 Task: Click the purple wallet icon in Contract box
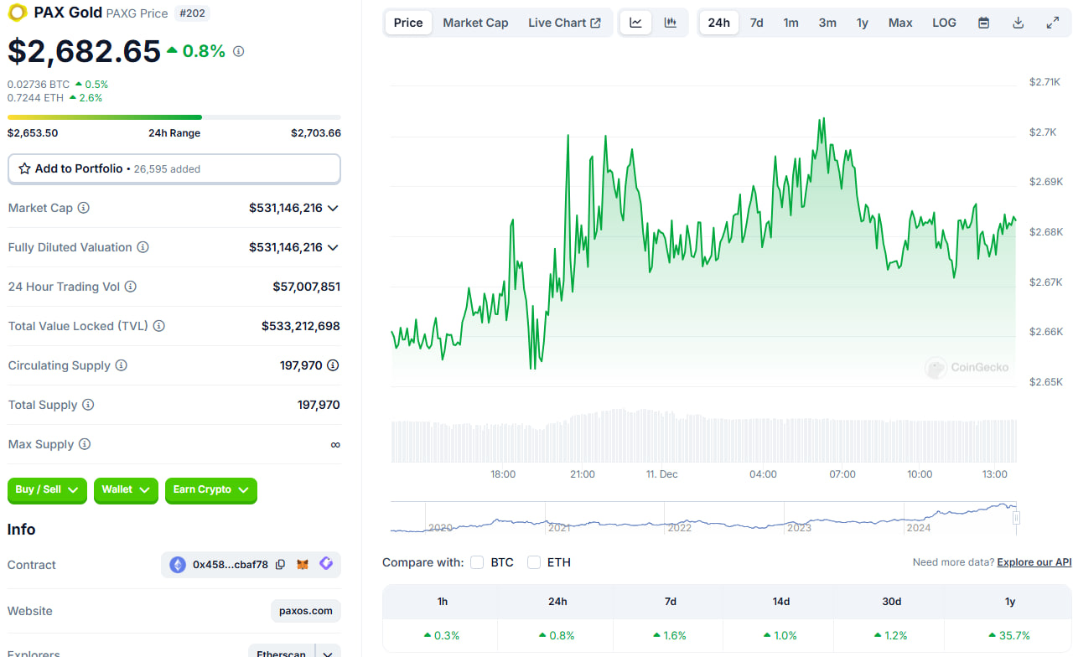326,565
